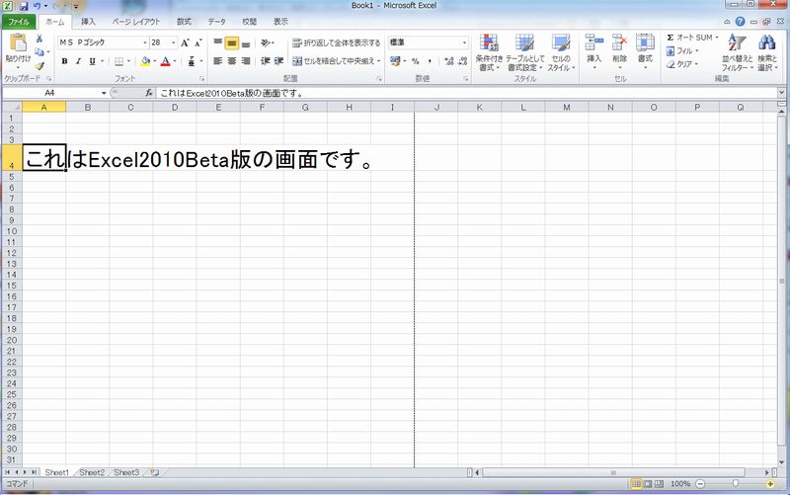Click the Cut scissors icon
The image size is (790, 495).
pos(39,39)
